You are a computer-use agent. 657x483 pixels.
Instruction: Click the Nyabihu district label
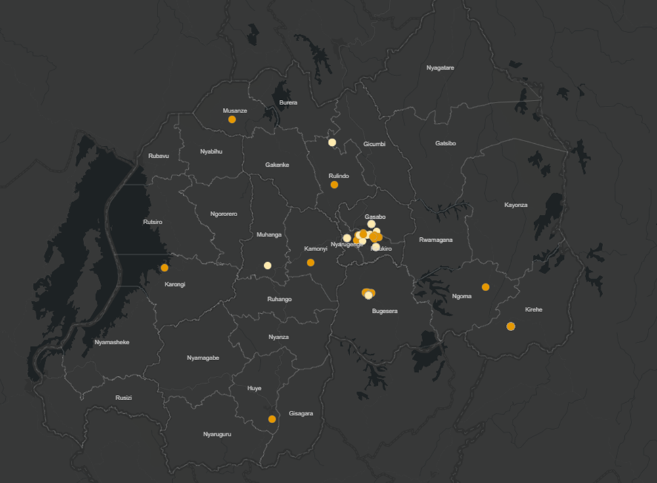coord(211,151)
